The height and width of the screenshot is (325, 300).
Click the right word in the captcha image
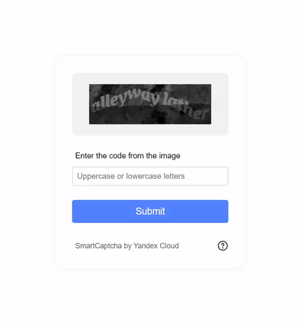[x=186, y=106]
